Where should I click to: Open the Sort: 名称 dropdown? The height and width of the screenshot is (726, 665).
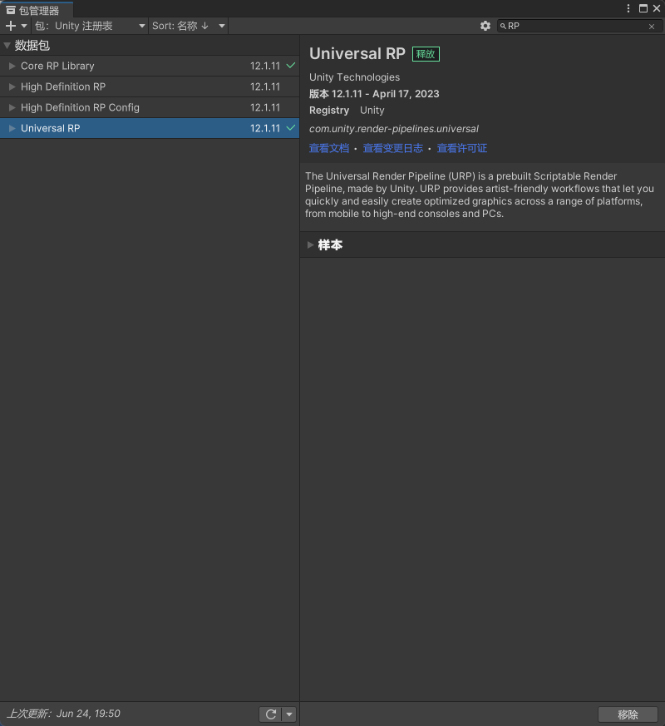point(189,26)
